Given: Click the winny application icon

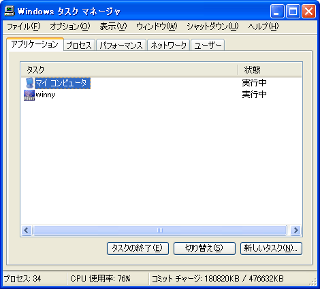Looking at the screenshot, I should [29, 95].
